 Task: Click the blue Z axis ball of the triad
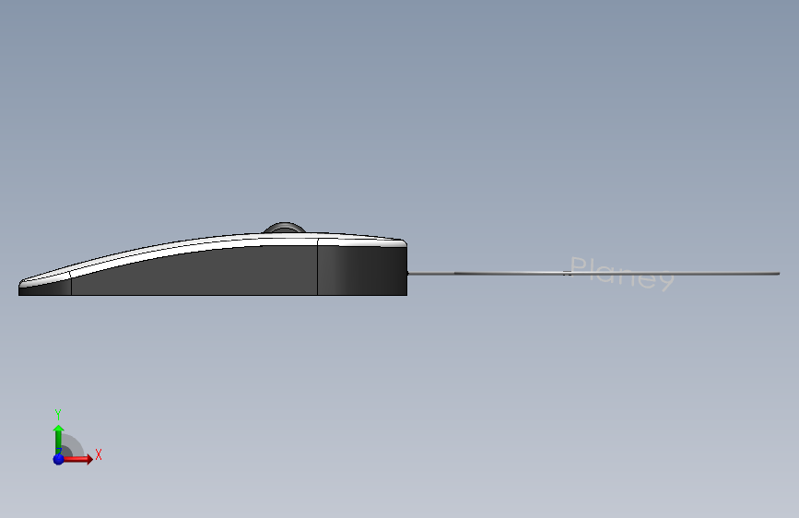pyautogui.click(x=58, y=459)
